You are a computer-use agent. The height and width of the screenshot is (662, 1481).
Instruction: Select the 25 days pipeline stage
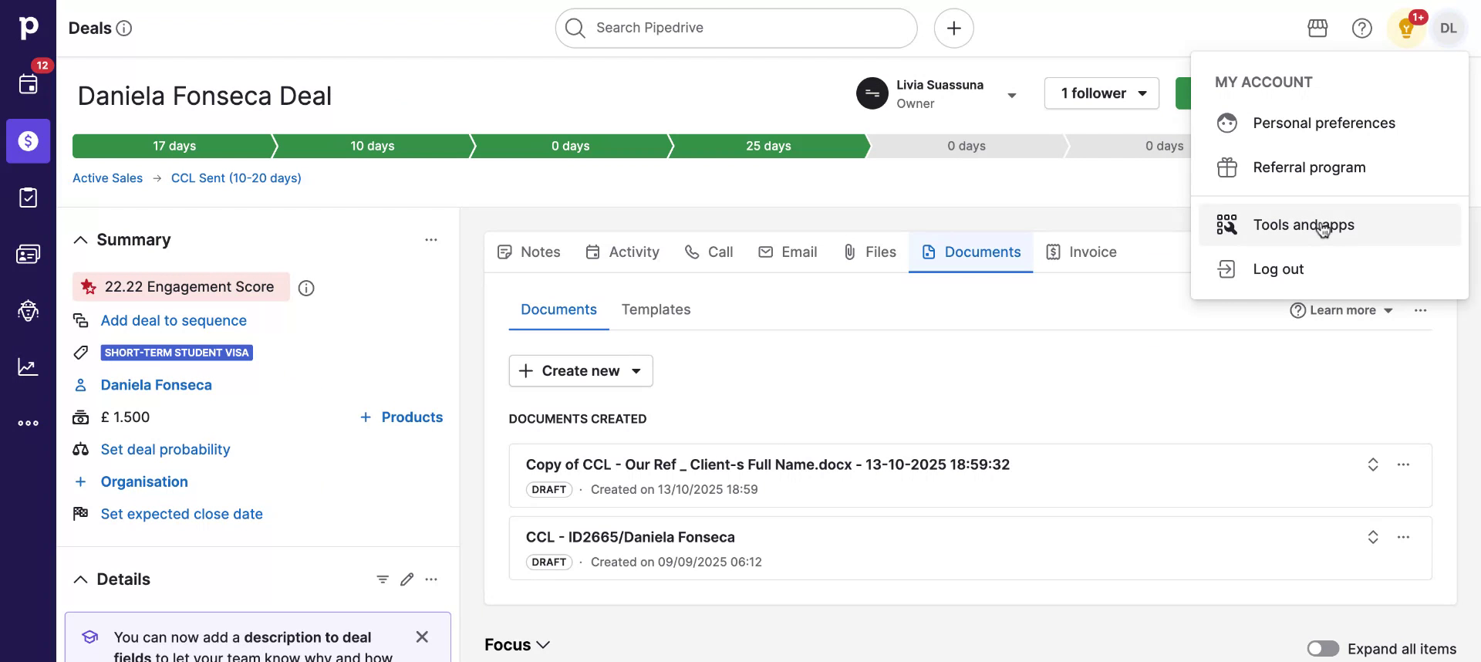pos(768,146)
